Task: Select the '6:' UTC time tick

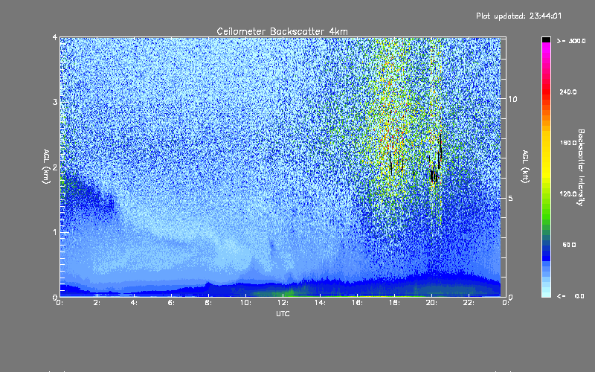Action: tap(172, 303)
